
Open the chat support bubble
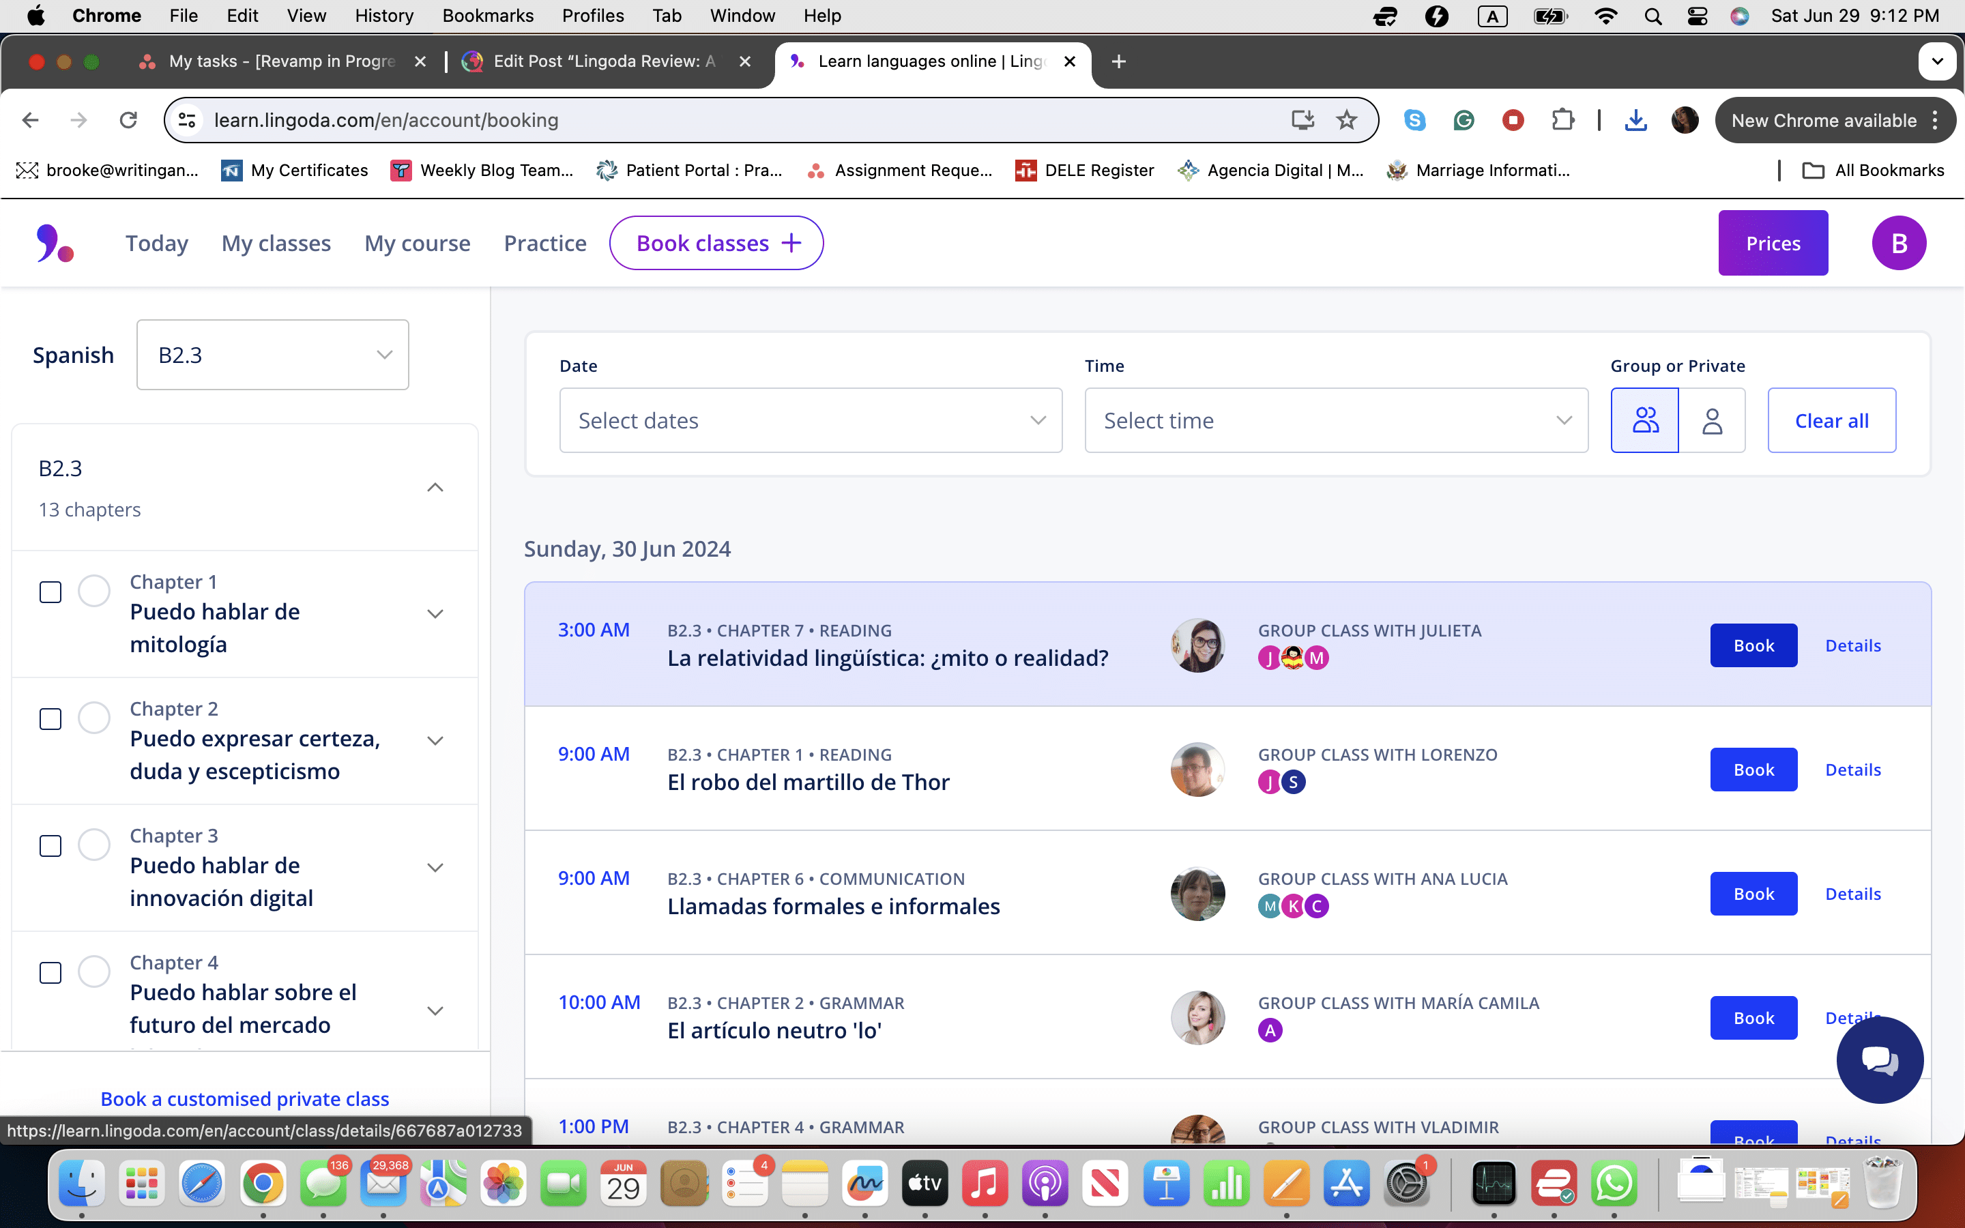[x=1879, y=1060]
